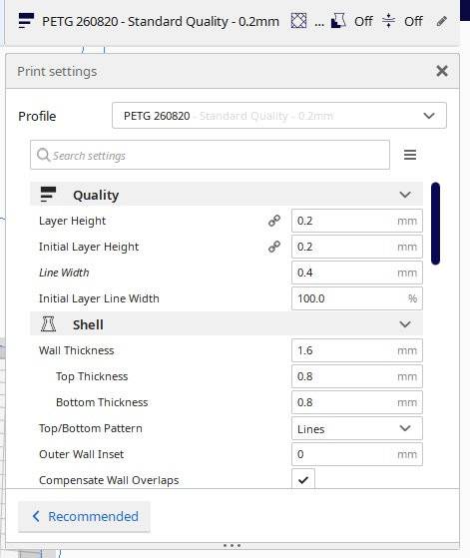This screenshot has width=470, height=558.
Task: Click the Shell section icon
Action: click(48, 324)
